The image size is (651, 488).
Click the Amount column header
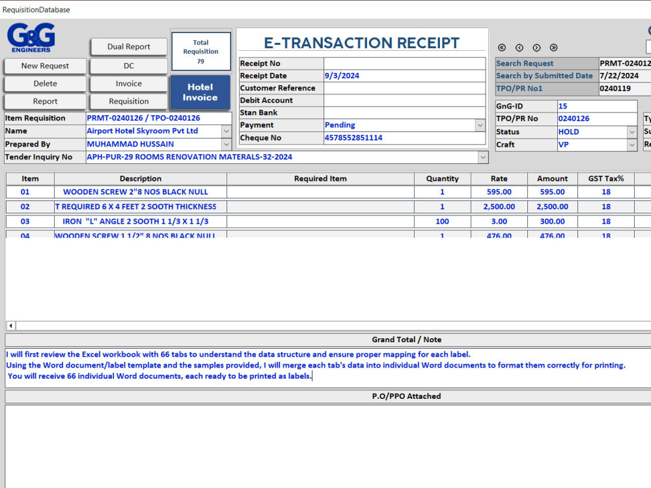[552, 179]
